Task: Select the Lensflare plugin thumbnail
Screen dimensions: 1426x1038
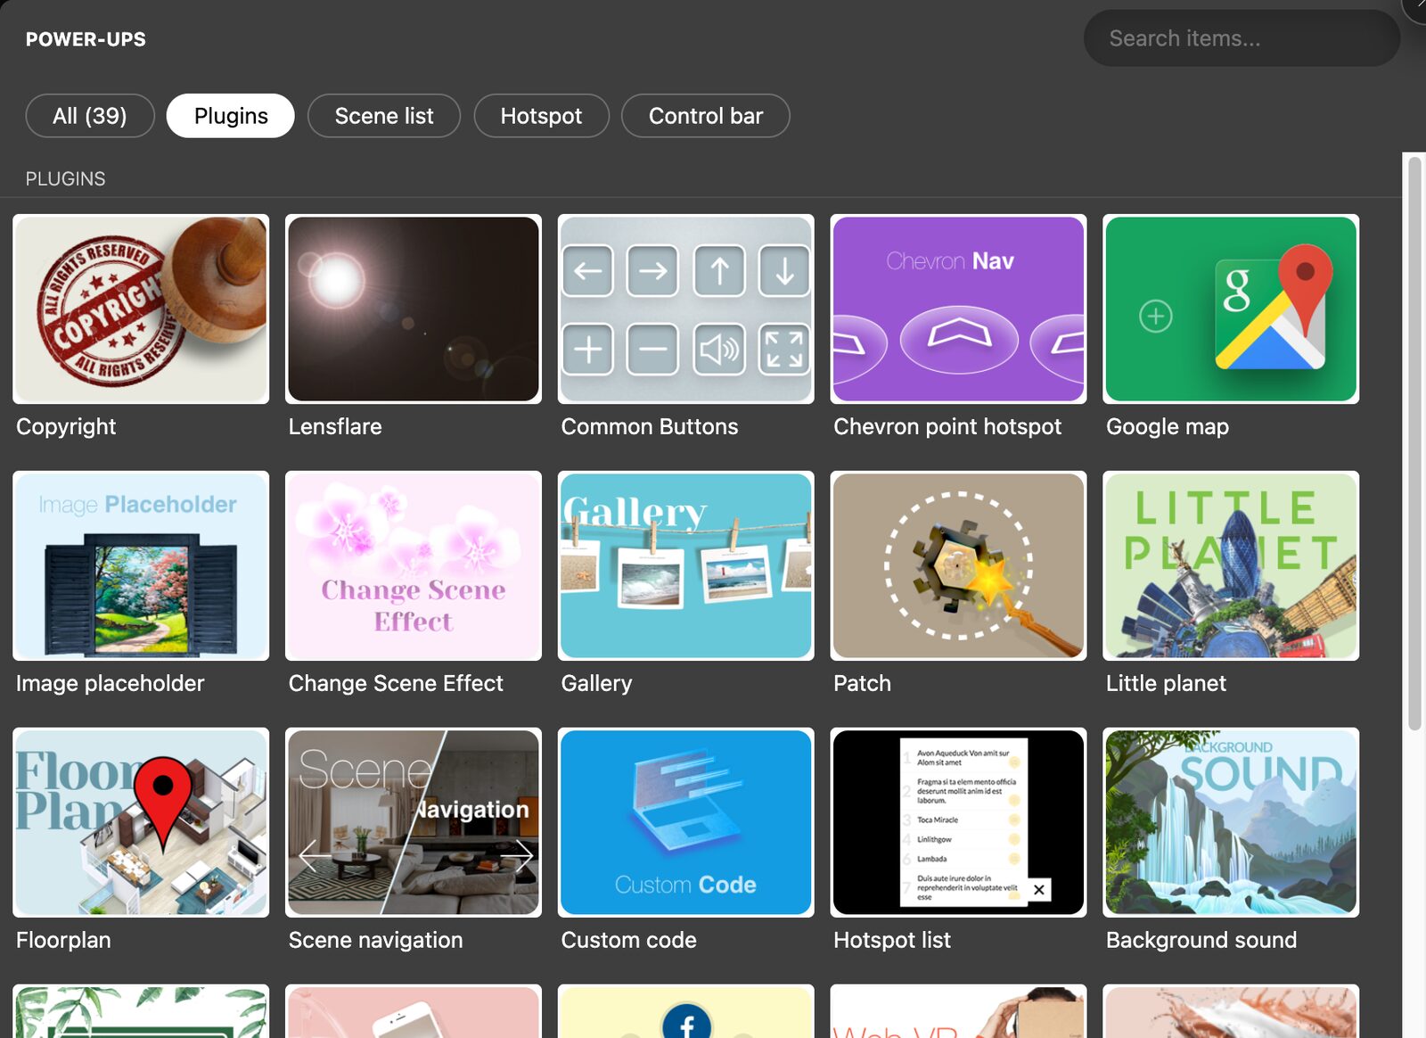Action: click(x=414, y=309)
